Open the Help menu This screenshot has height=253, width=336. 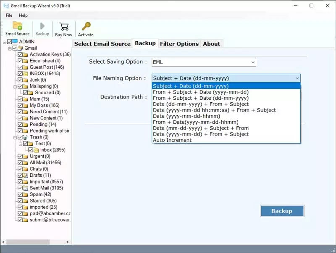(x=23, y=15)
